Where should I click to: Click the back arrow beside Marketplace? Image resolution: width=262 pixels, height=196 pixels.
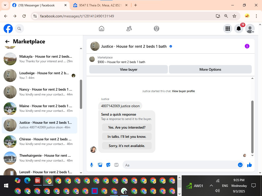[7, 42]
